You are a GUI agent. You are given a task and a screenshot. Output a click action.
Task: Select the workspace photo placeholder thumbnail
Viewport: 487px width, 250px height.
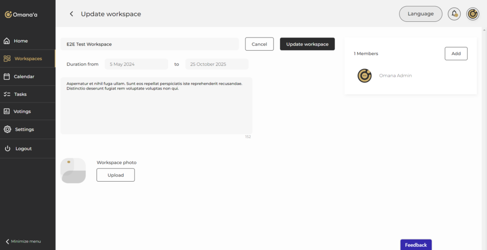pyautogui.click(x=73, y=171)
